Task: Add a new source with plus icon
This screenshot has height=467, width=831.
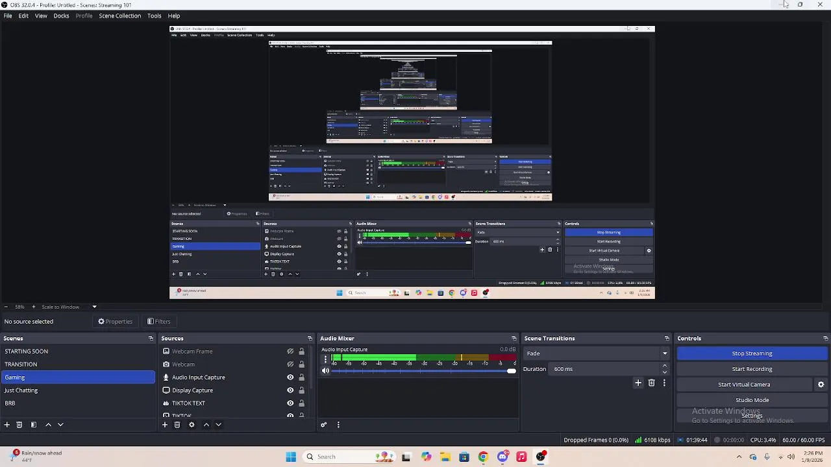Action: [x=165, y=425]
